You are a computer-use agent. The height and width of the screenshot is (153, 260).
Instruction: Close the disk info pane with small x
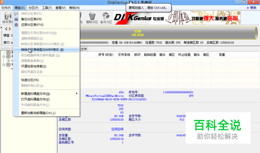point(2,27)
